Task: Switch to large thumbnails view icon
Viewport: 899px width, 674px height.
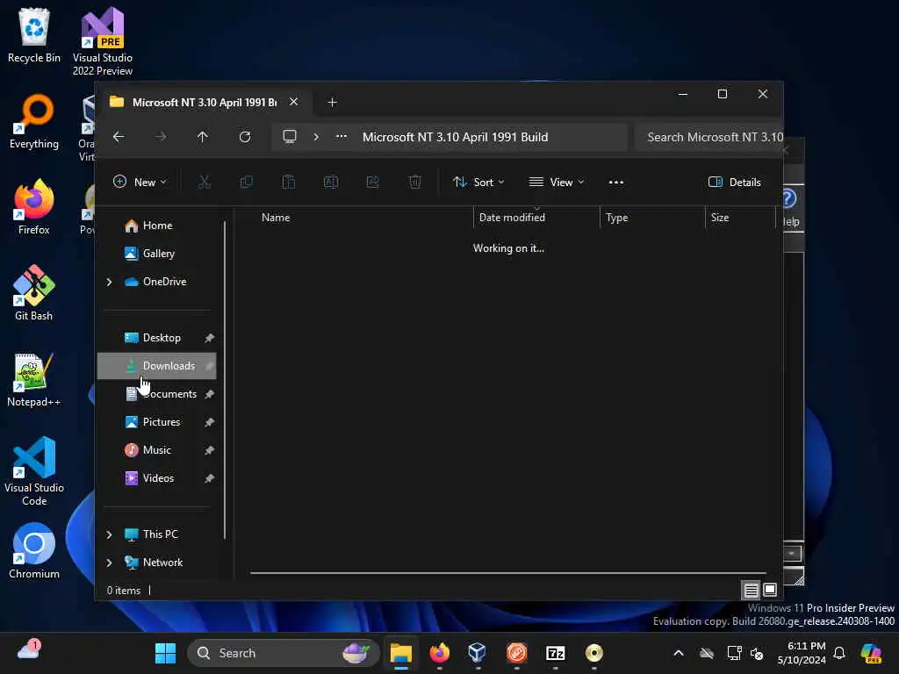Action: pyautogui.click(x=770, y=590)
